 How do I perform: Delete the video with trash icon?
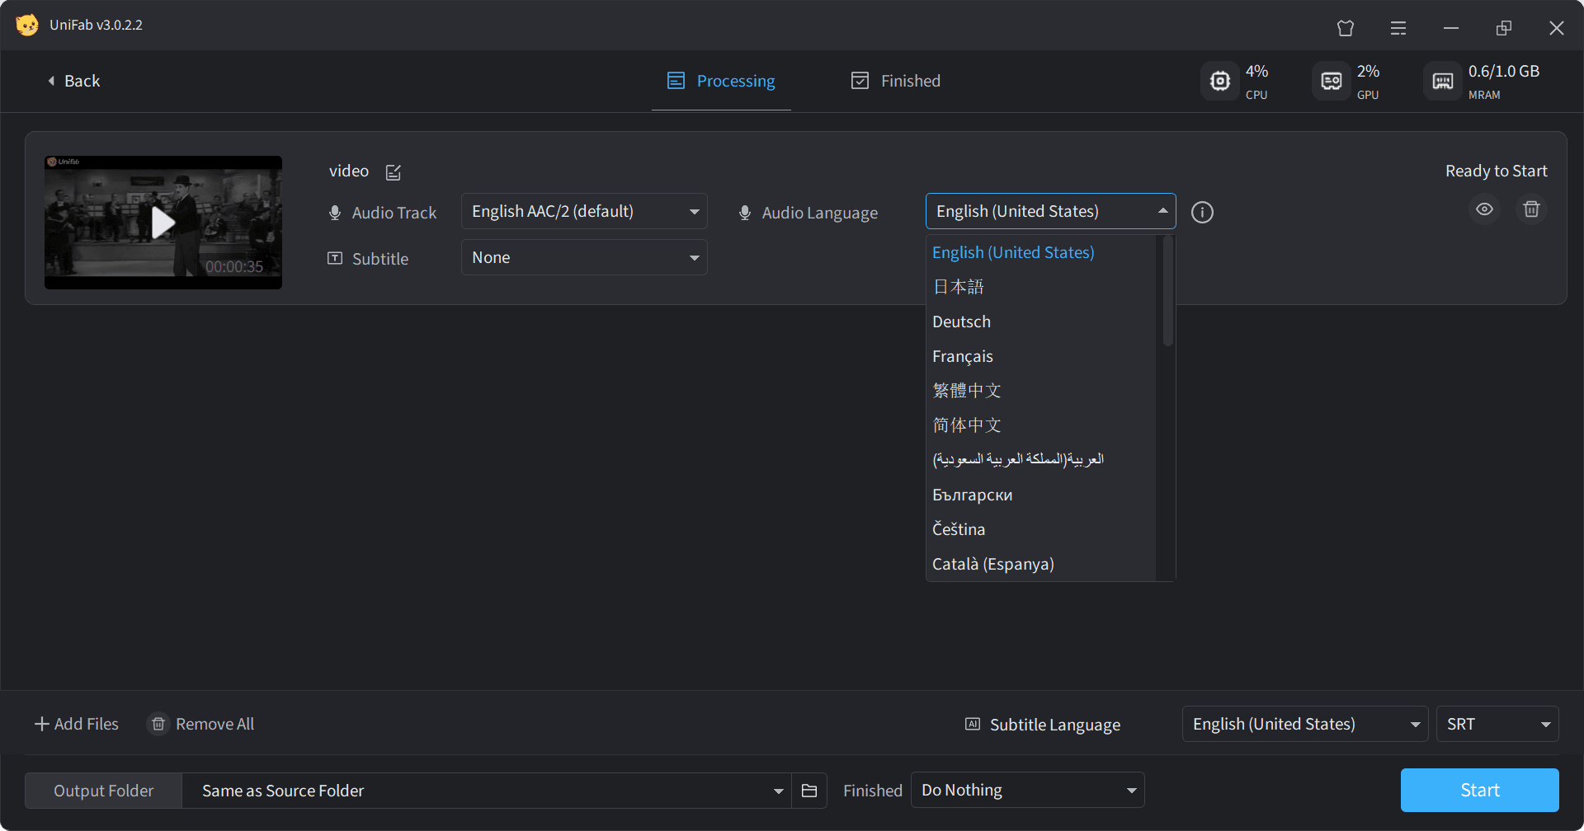tap(1531, 209)
